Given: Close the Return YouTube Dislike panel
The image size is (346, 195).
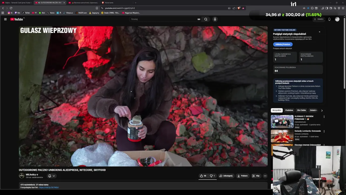Looking at the screenshot, I should 320,32.
